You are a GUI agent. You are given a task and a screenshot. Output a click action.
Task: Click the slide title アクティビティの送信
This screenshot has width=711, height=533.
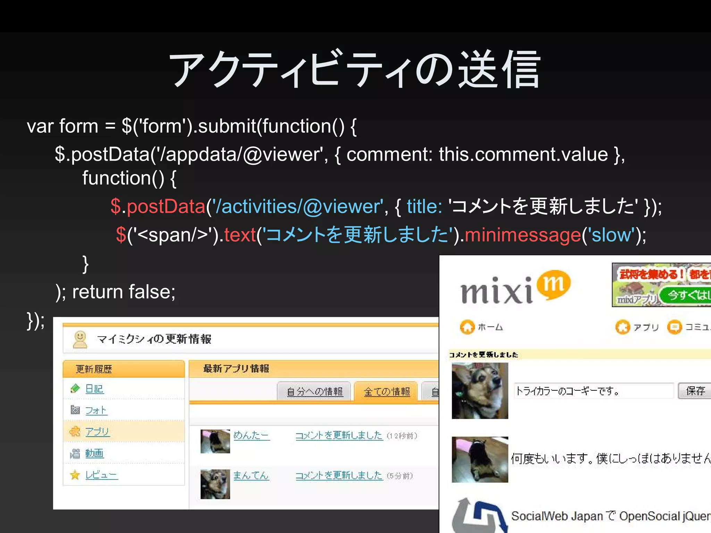pyautogui.click(x=354, y=69)
